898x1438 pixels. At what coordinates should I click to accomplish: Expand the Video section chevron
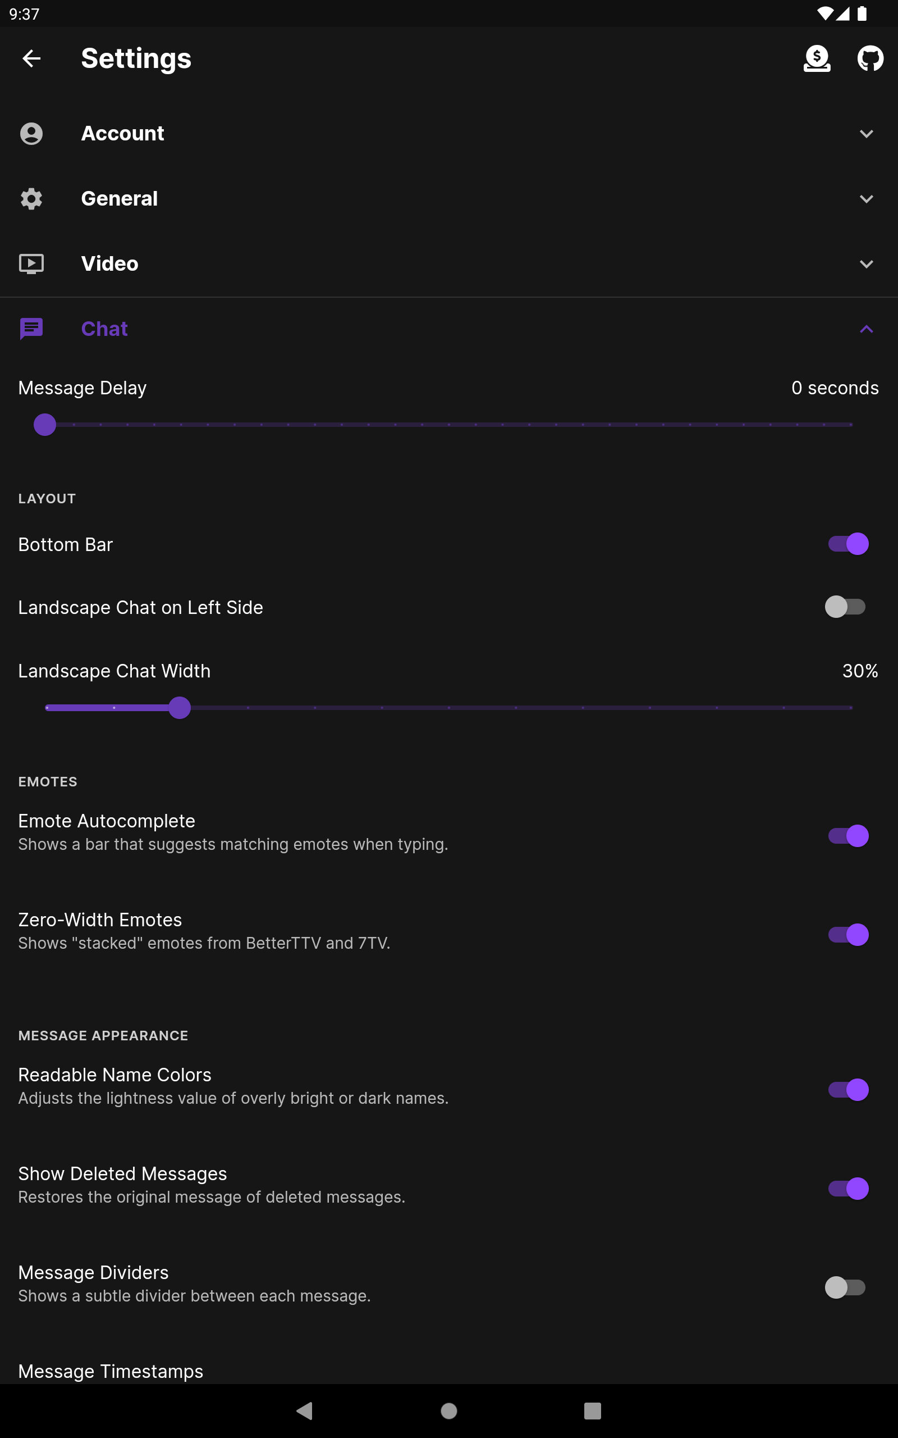pos(867,264)
